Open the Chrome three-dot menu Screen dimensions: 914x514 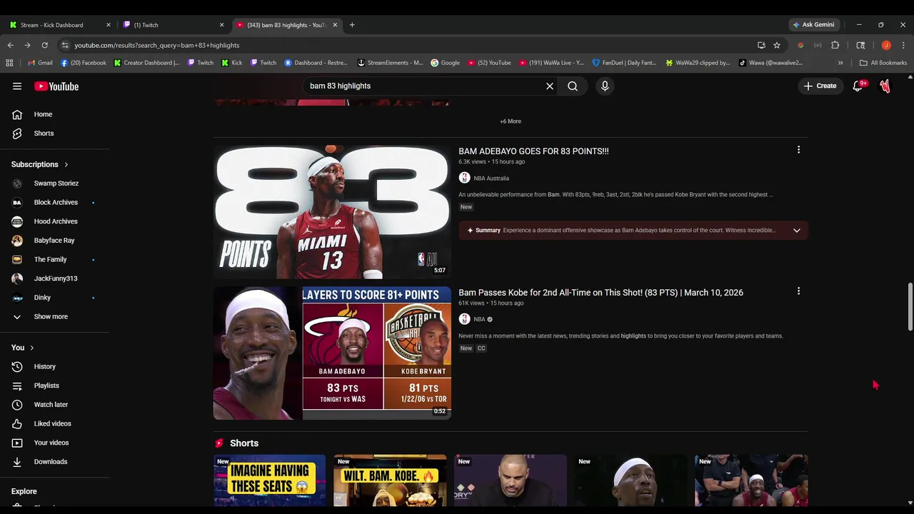click(x=903, y=45)
